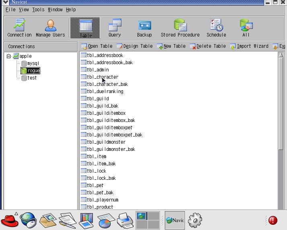Select table tbl_addressbook
287x230 pixels.
[102, 55]
